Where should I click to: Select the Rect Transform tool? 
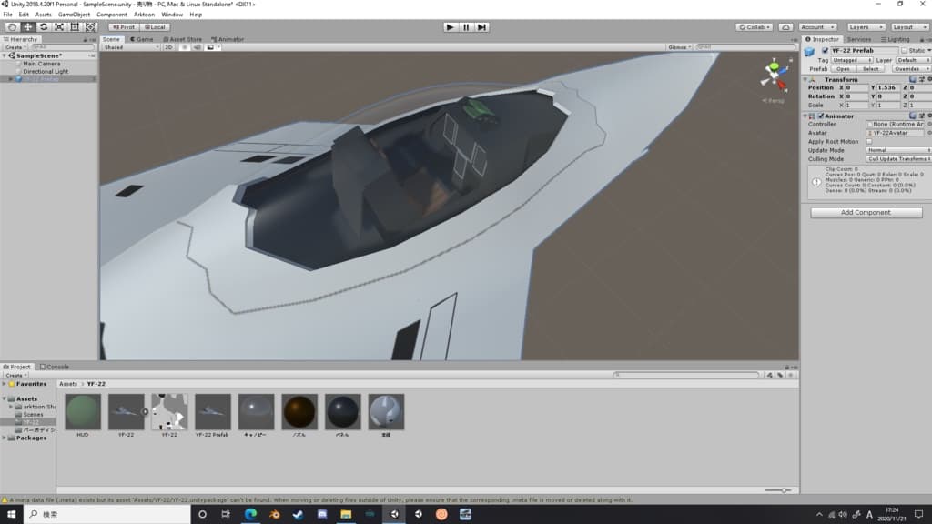(x=74, y=27)
